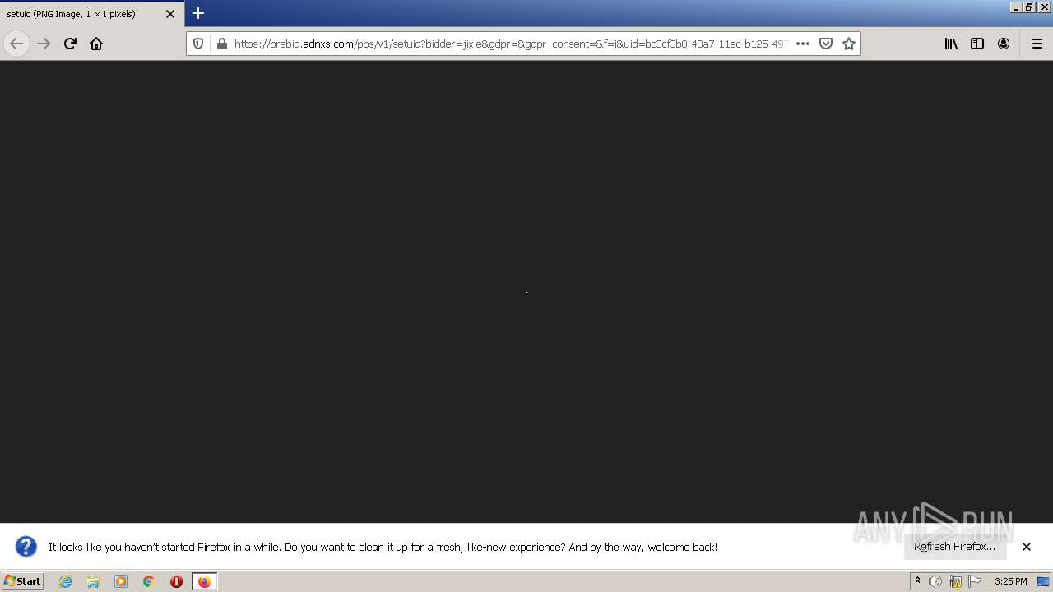Screen dimensions: 1053x592
Task: Go back to the previous page
Action: click(16, 44)
